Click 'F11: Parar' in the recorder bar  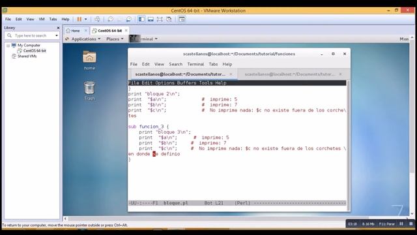point(387,224)
